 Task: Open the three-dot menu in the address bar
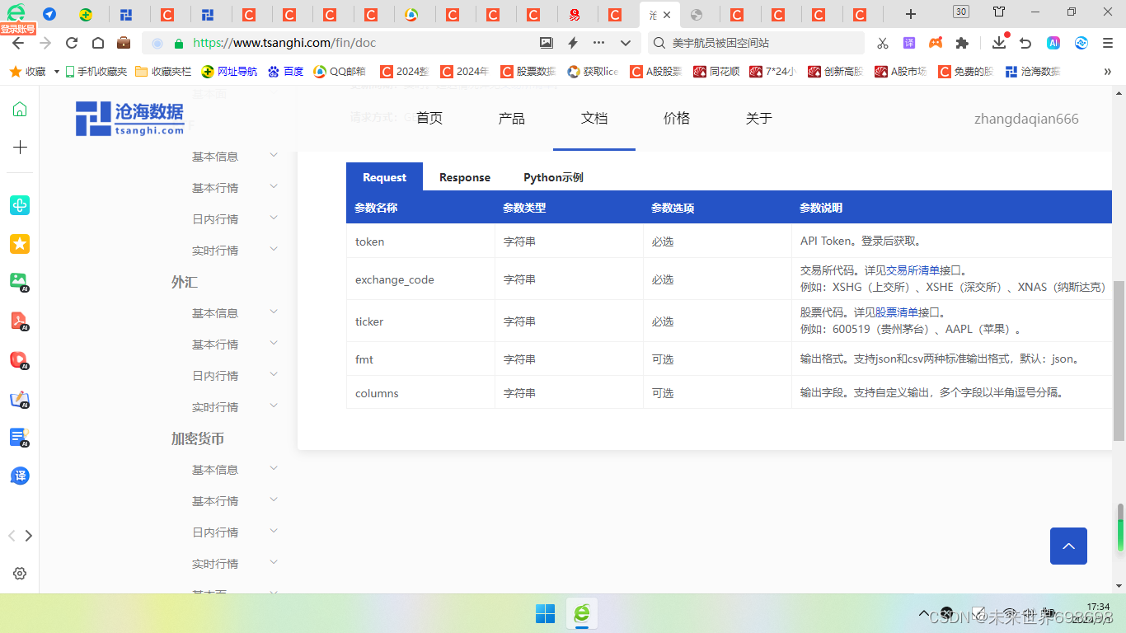[x=599, y=43]
